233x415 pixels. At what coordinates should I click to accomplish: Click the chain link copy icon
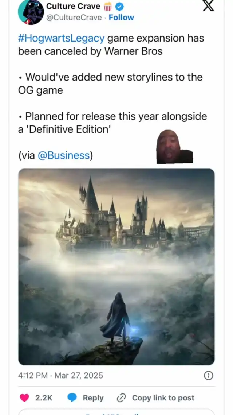[121, 398]
